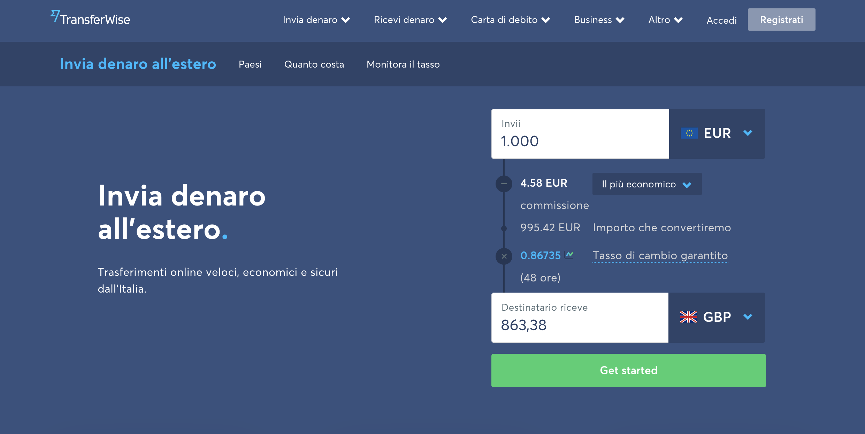The height and width of the screenshot is (434, 865).
Task: Open the GBP target currency selector
Action: point(717,318)
